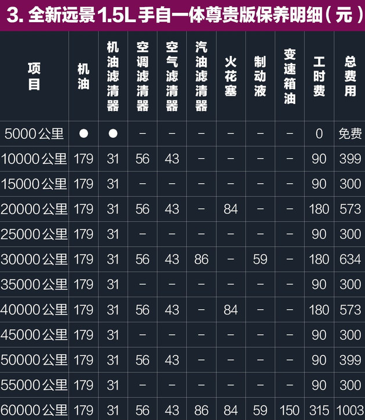
Task: Select the 总费用 column header
Action: point(350,76)
